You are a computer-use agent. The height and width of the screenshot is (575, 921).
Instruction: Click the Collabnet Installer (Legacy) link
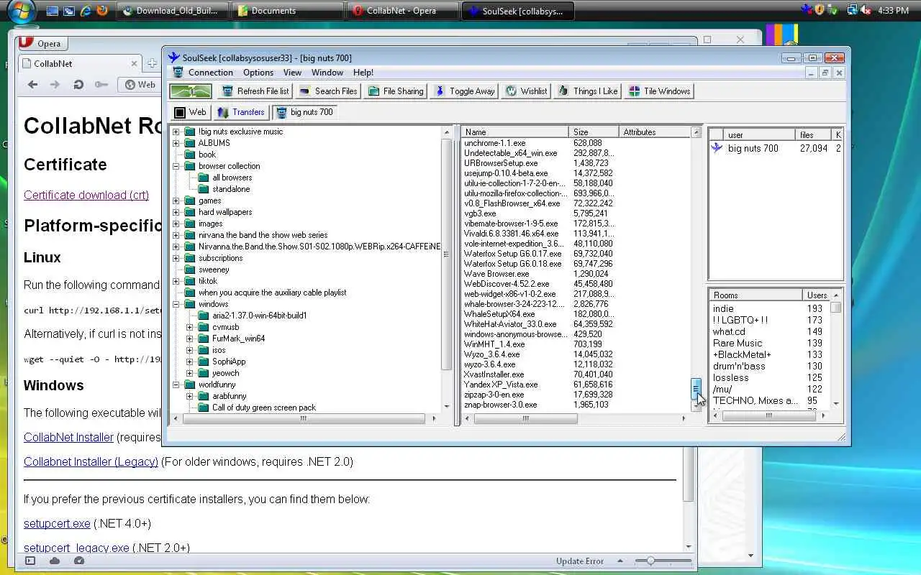[x=91, y=461]
